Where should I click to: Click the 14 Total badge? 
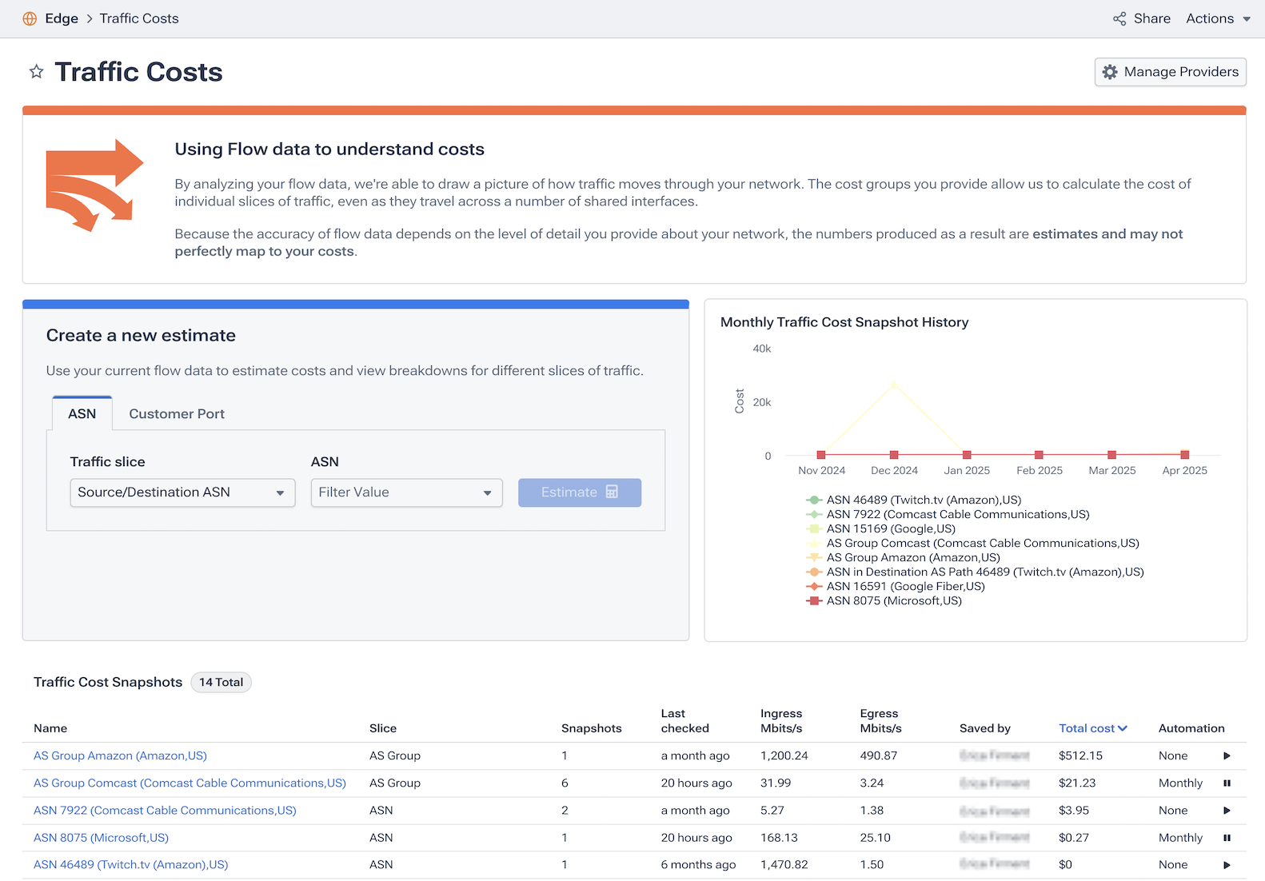(x=221, y=682)
